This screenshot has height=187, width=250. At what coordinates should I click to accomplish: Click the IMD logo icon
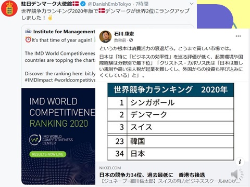(x=28, y=32)
